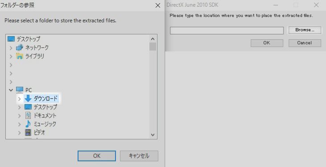Collapse the PC tree node
326x167 pixels.
[x=11, y=90]
